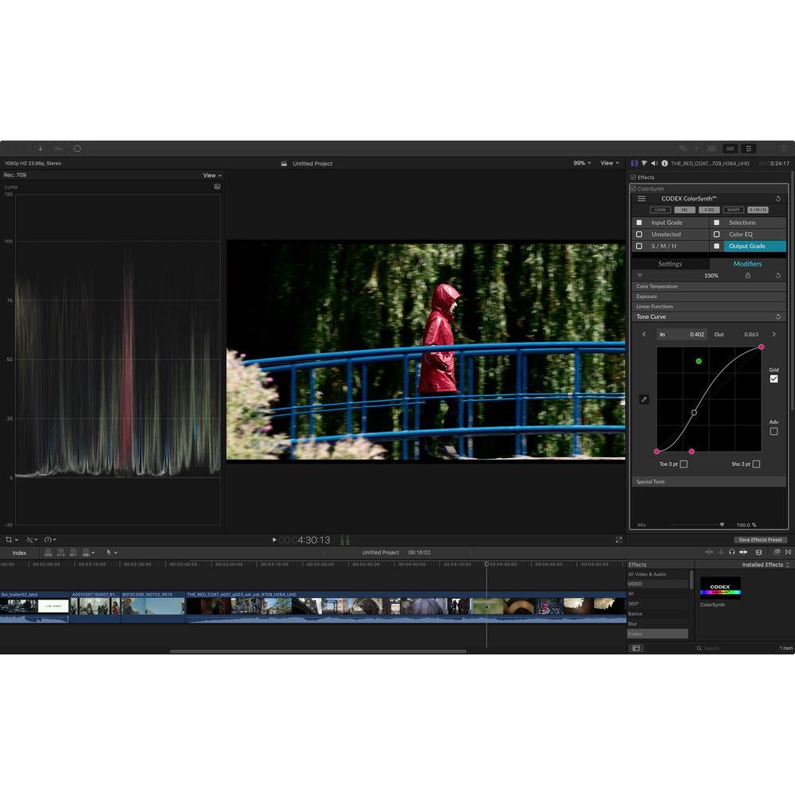
Task: Switch to the Settings tab
Action: 669,264
